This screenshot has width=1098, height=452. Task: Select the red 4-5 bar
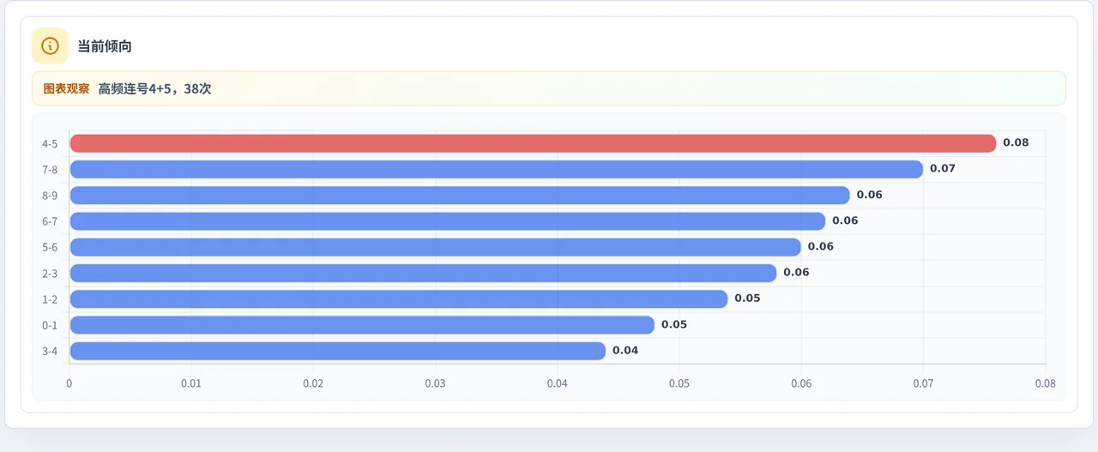(x=533, y=143)
